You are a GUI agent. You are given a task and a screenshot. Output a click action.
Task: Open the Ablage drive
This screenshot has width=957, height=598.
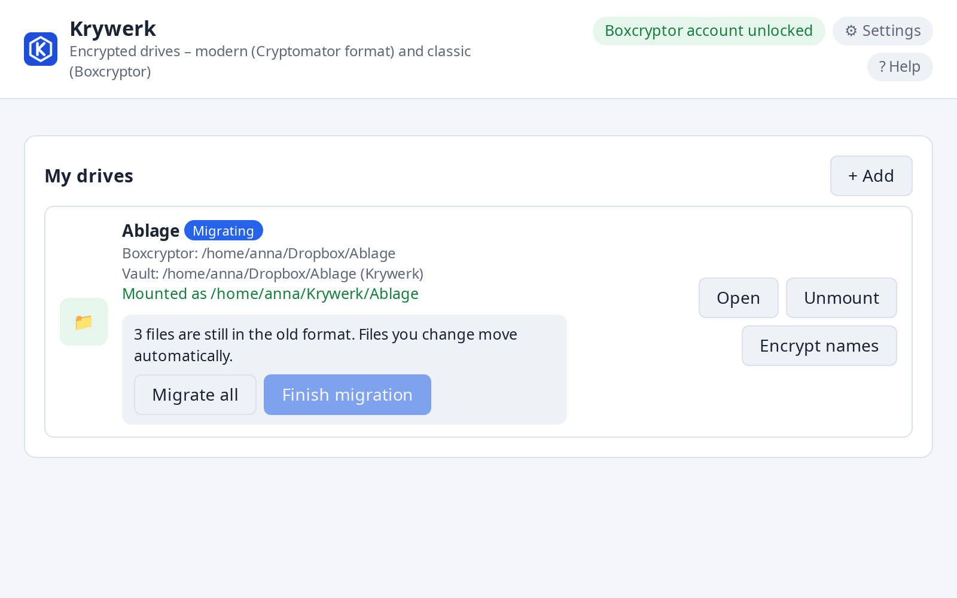pyautogui.click(x=739, y=298)
